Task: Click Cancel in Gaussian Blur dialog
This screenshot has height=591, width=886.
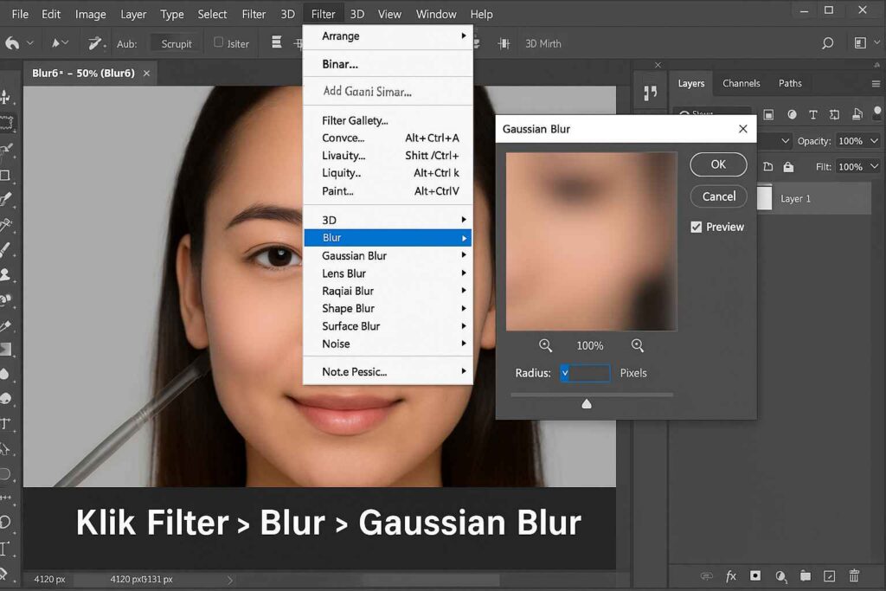Action: [x=719, y=196]
